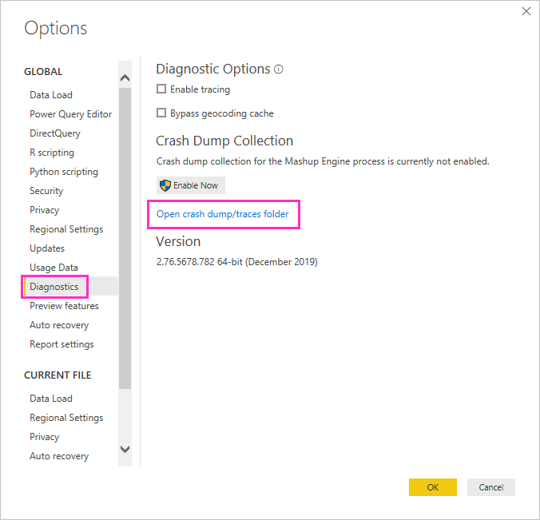This screenshot has height=520, width=540.
Task: Open Global Regional Settings
Action: [66, 229]
